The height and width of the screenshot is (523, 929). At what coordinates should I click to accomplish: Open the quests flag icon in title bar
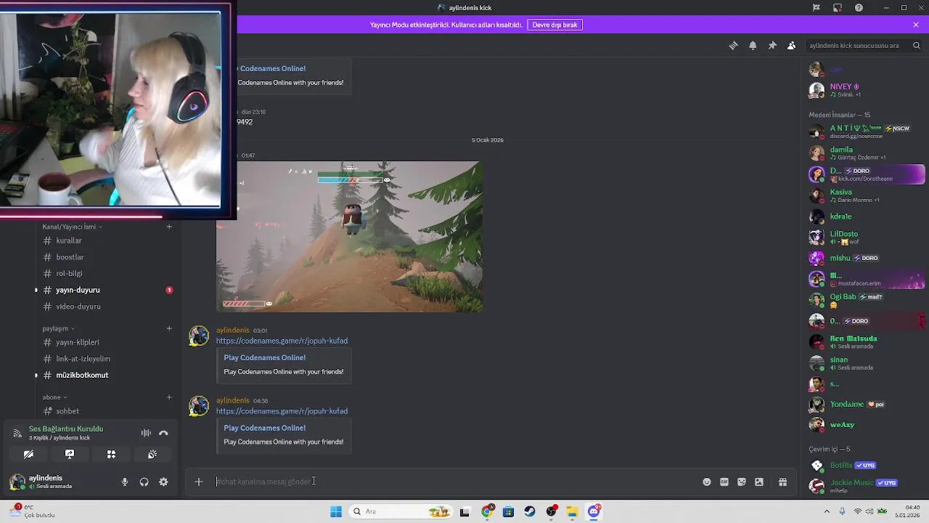[x=817, y=7]
